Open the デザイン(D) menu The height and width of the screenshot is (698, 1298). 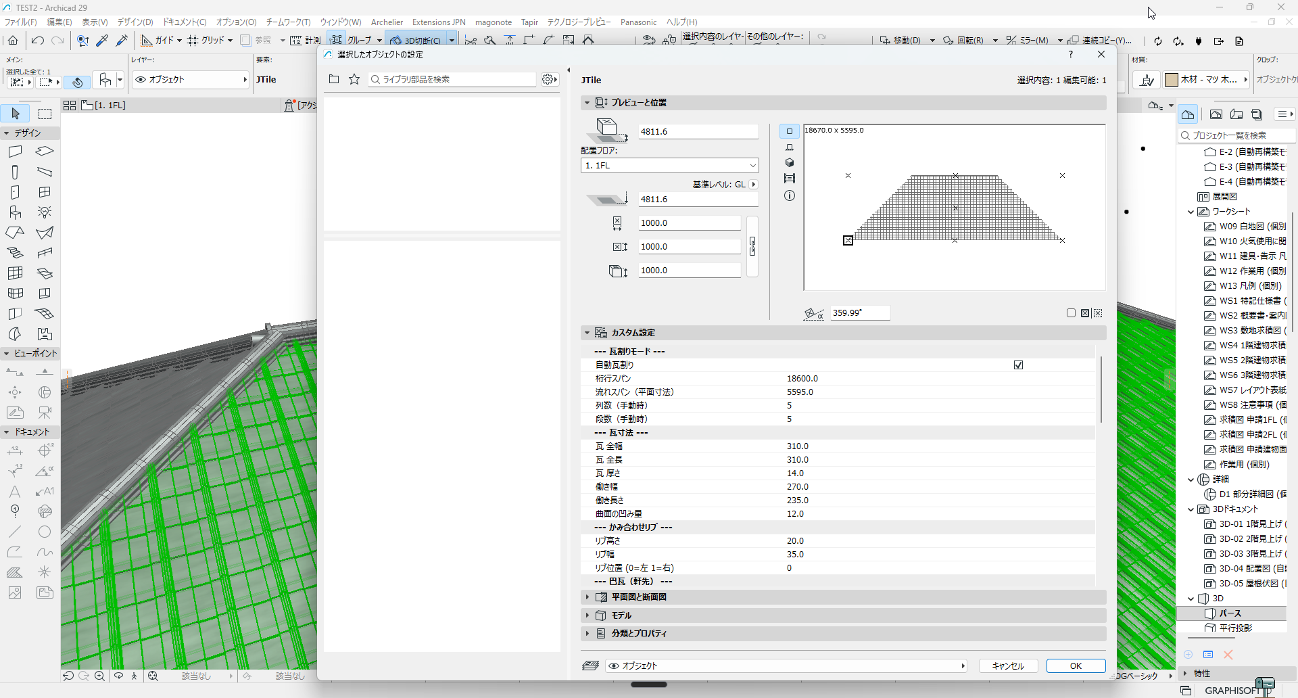pos(135,22)
